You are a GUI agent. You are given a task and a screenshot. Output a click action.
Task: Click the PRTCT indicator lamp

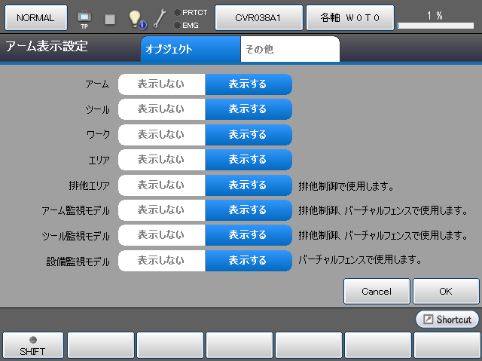tap(177, 12)
